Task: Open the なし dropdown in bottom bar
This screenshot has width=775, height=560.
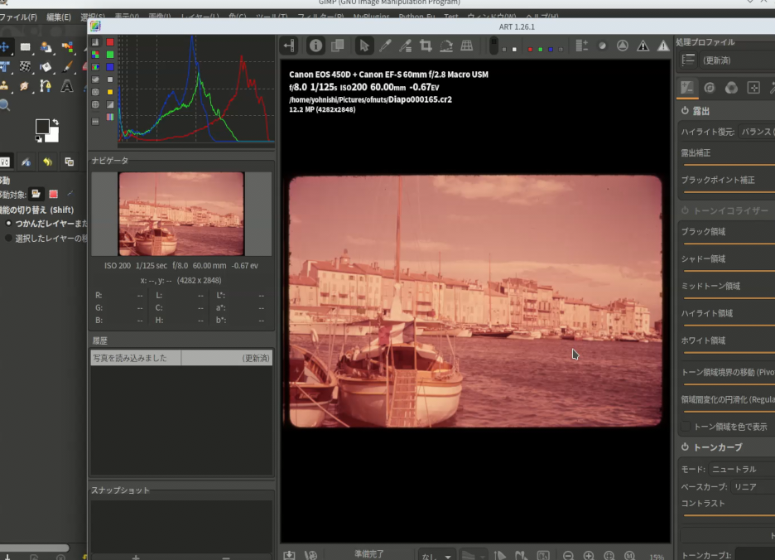Action: 436,556
